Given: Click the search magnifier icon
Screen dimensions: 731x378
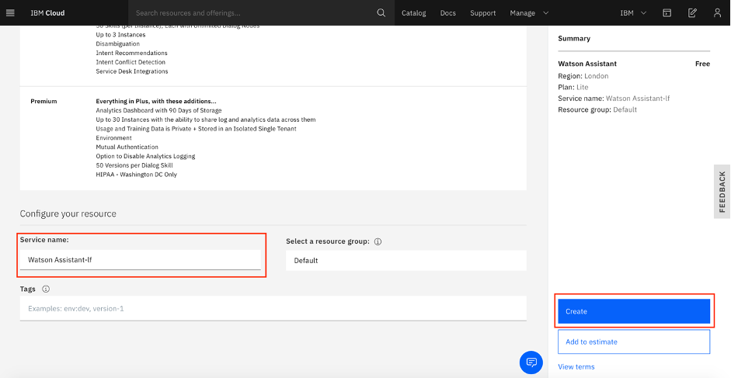Looking at the screenshot, I should pos(381,12).
